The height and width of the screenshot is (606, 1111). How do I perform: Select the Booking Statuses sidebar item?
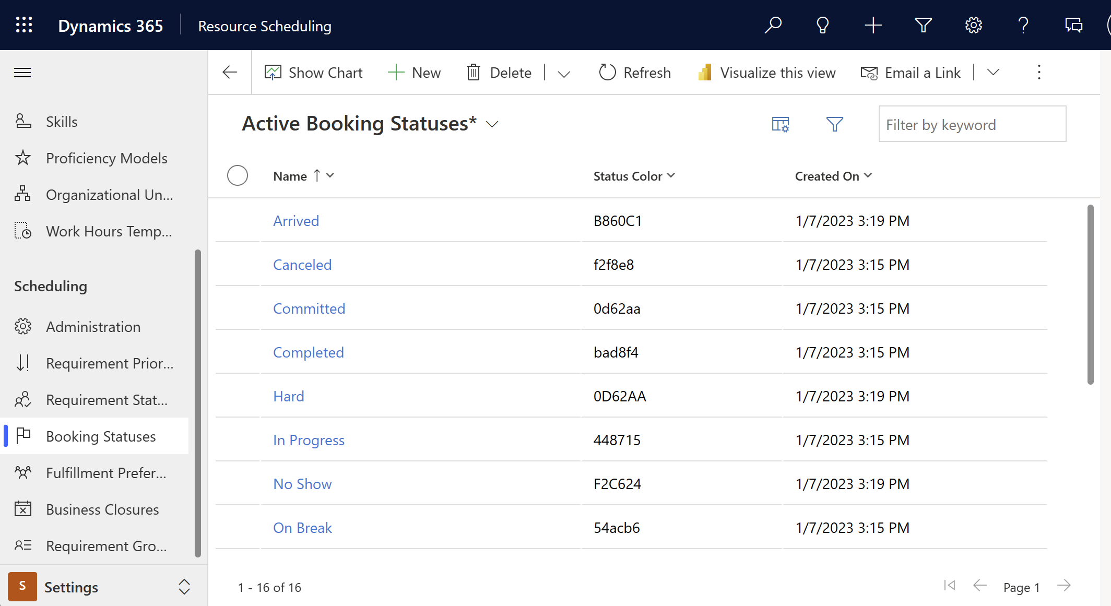point(101,436)
